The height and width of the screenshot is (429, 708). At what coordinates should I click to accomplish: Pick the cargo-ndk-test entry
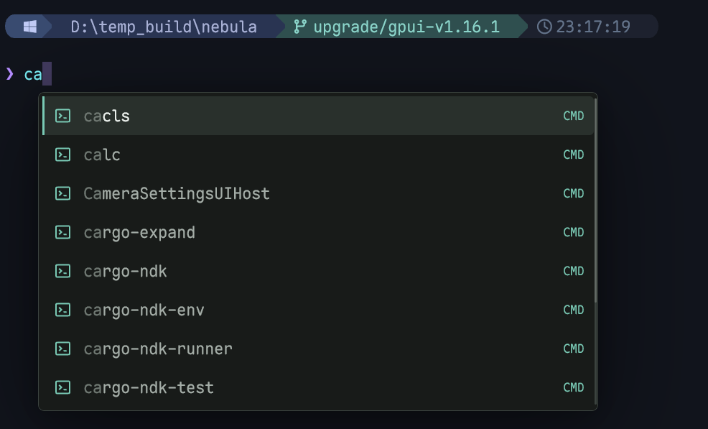(x=318, y=388)
